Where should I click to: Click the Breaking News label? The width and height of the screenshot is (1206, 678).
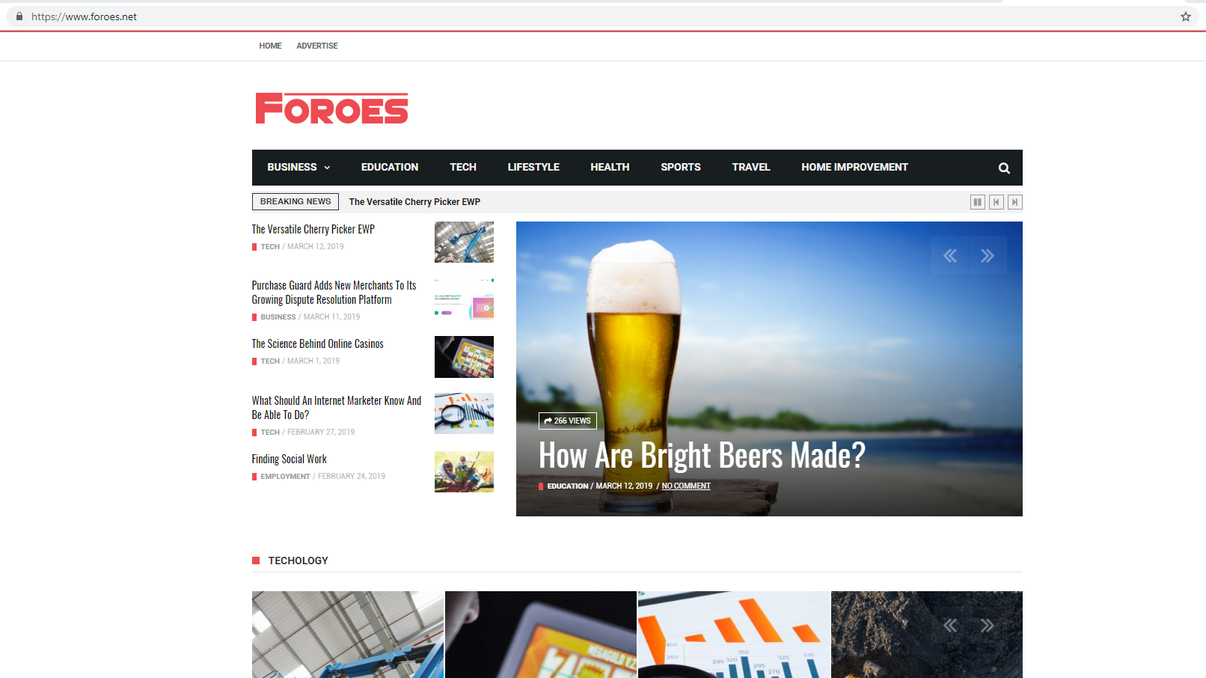point(296,202)
